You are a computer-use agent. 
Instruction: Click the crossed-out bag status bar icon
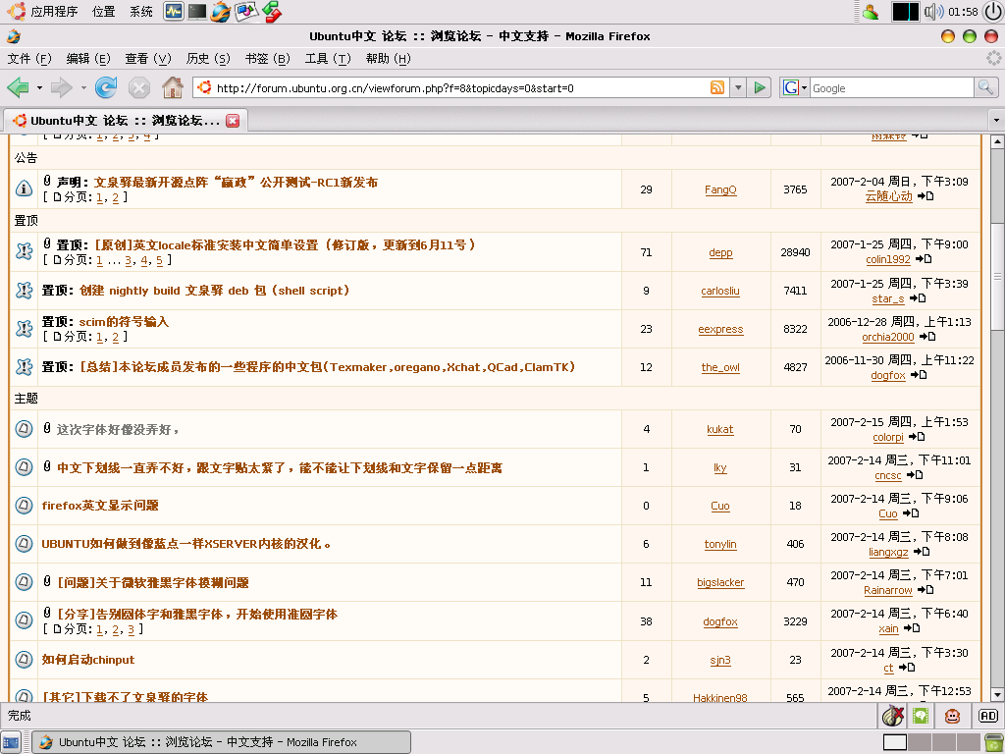[x=892, y=716]
